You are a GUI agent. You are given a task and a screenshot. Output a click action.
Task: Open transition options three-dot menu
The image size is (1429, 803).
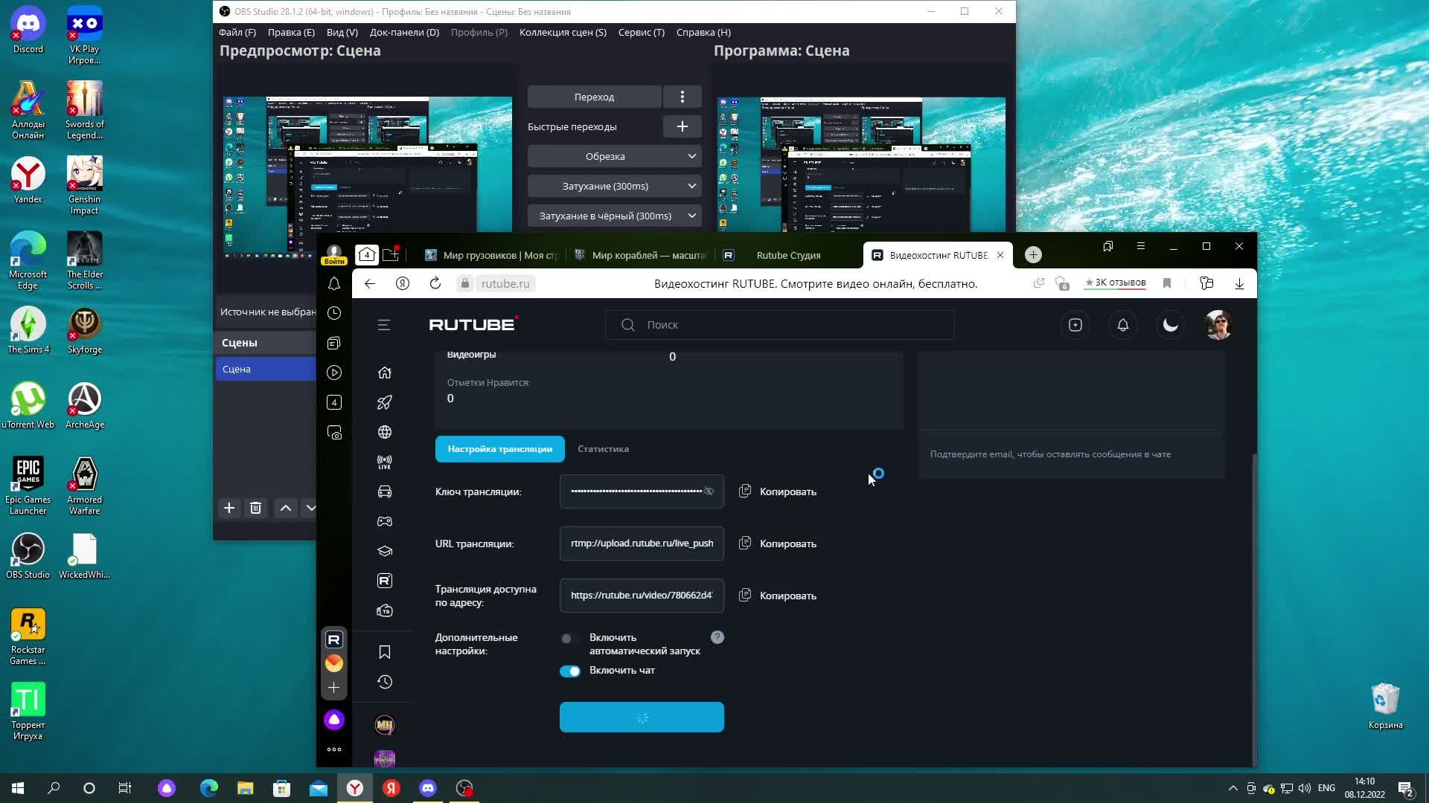click(x=682, y=97)
